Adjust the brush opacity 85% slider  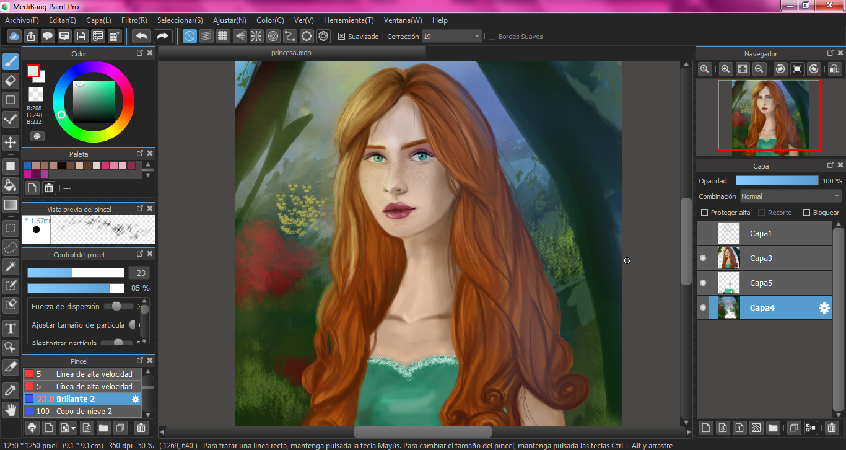[76, 288]
